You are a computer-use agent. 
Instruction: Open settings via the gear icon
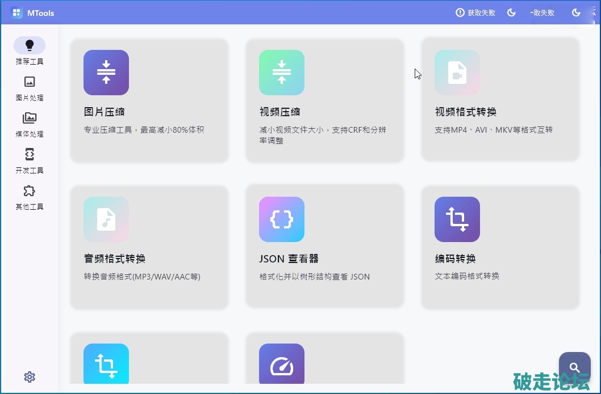[30, 377]
